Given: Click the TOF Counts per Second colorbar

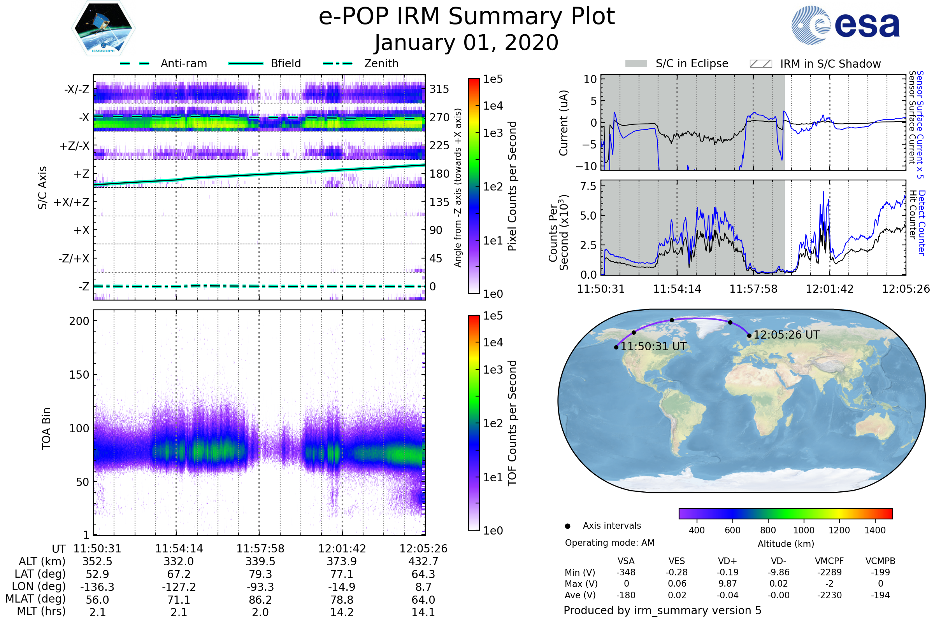Looking at the screenshot, I should (x=474, y=423).
